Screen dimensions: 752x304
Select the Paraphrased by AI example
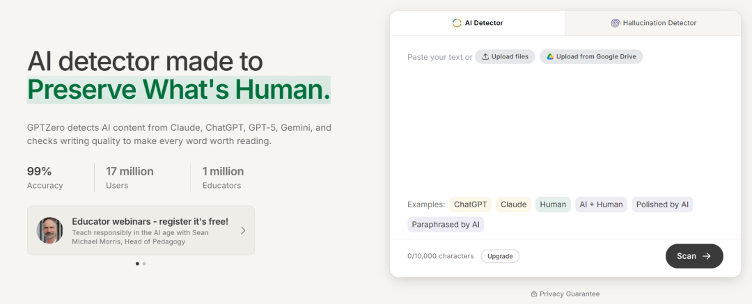click(446, 225)
